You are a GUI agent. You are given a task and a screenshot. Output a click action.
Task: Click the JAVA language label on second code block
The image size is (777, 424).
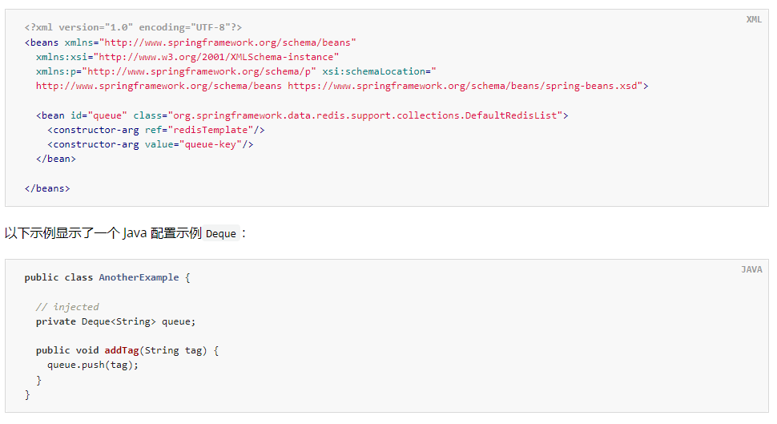coord(751,269)
